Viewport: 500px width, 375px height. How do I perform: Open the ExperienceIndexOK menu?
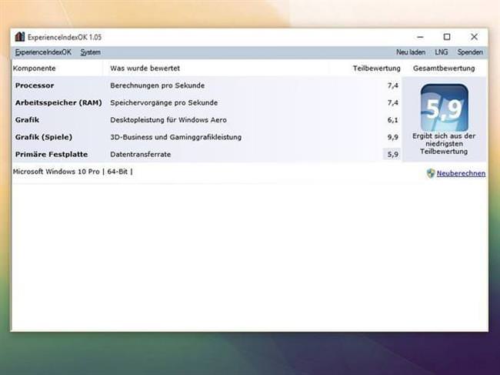click(43, 52)
